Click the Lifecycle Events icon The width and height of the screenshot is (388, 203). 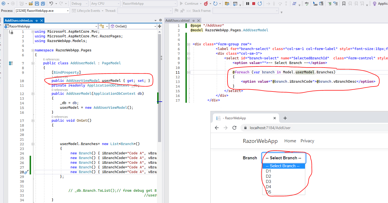pos(74,11)
